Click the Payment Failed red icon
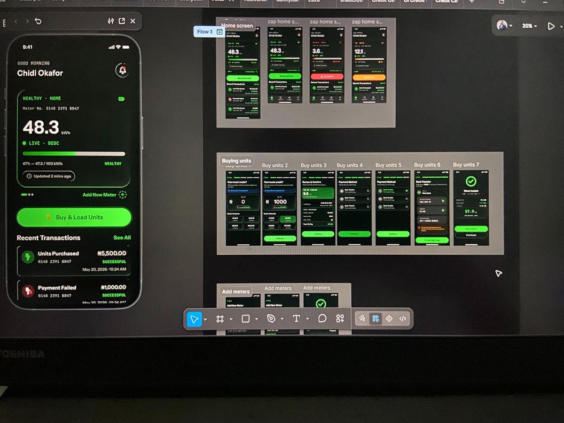The height and width of the screenshot is (423, 564). coord(28,291)
